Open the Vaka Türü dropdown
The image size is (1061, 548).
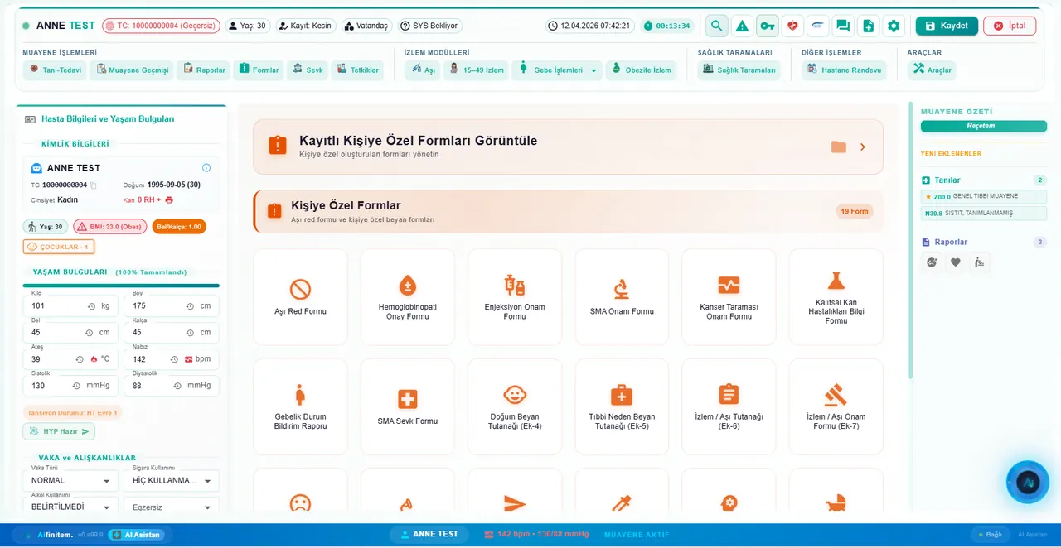[x=72, y=480]
